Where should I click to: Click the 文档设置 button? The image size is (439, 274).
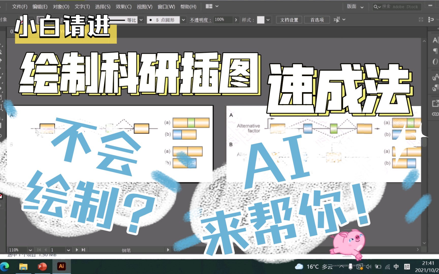(x=289, y=20)
